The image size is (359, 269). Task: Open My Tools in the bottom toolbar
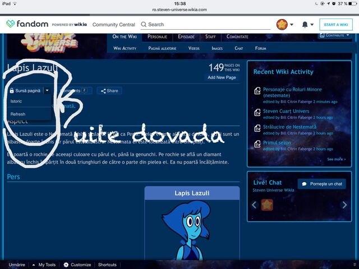coord(47,265)
